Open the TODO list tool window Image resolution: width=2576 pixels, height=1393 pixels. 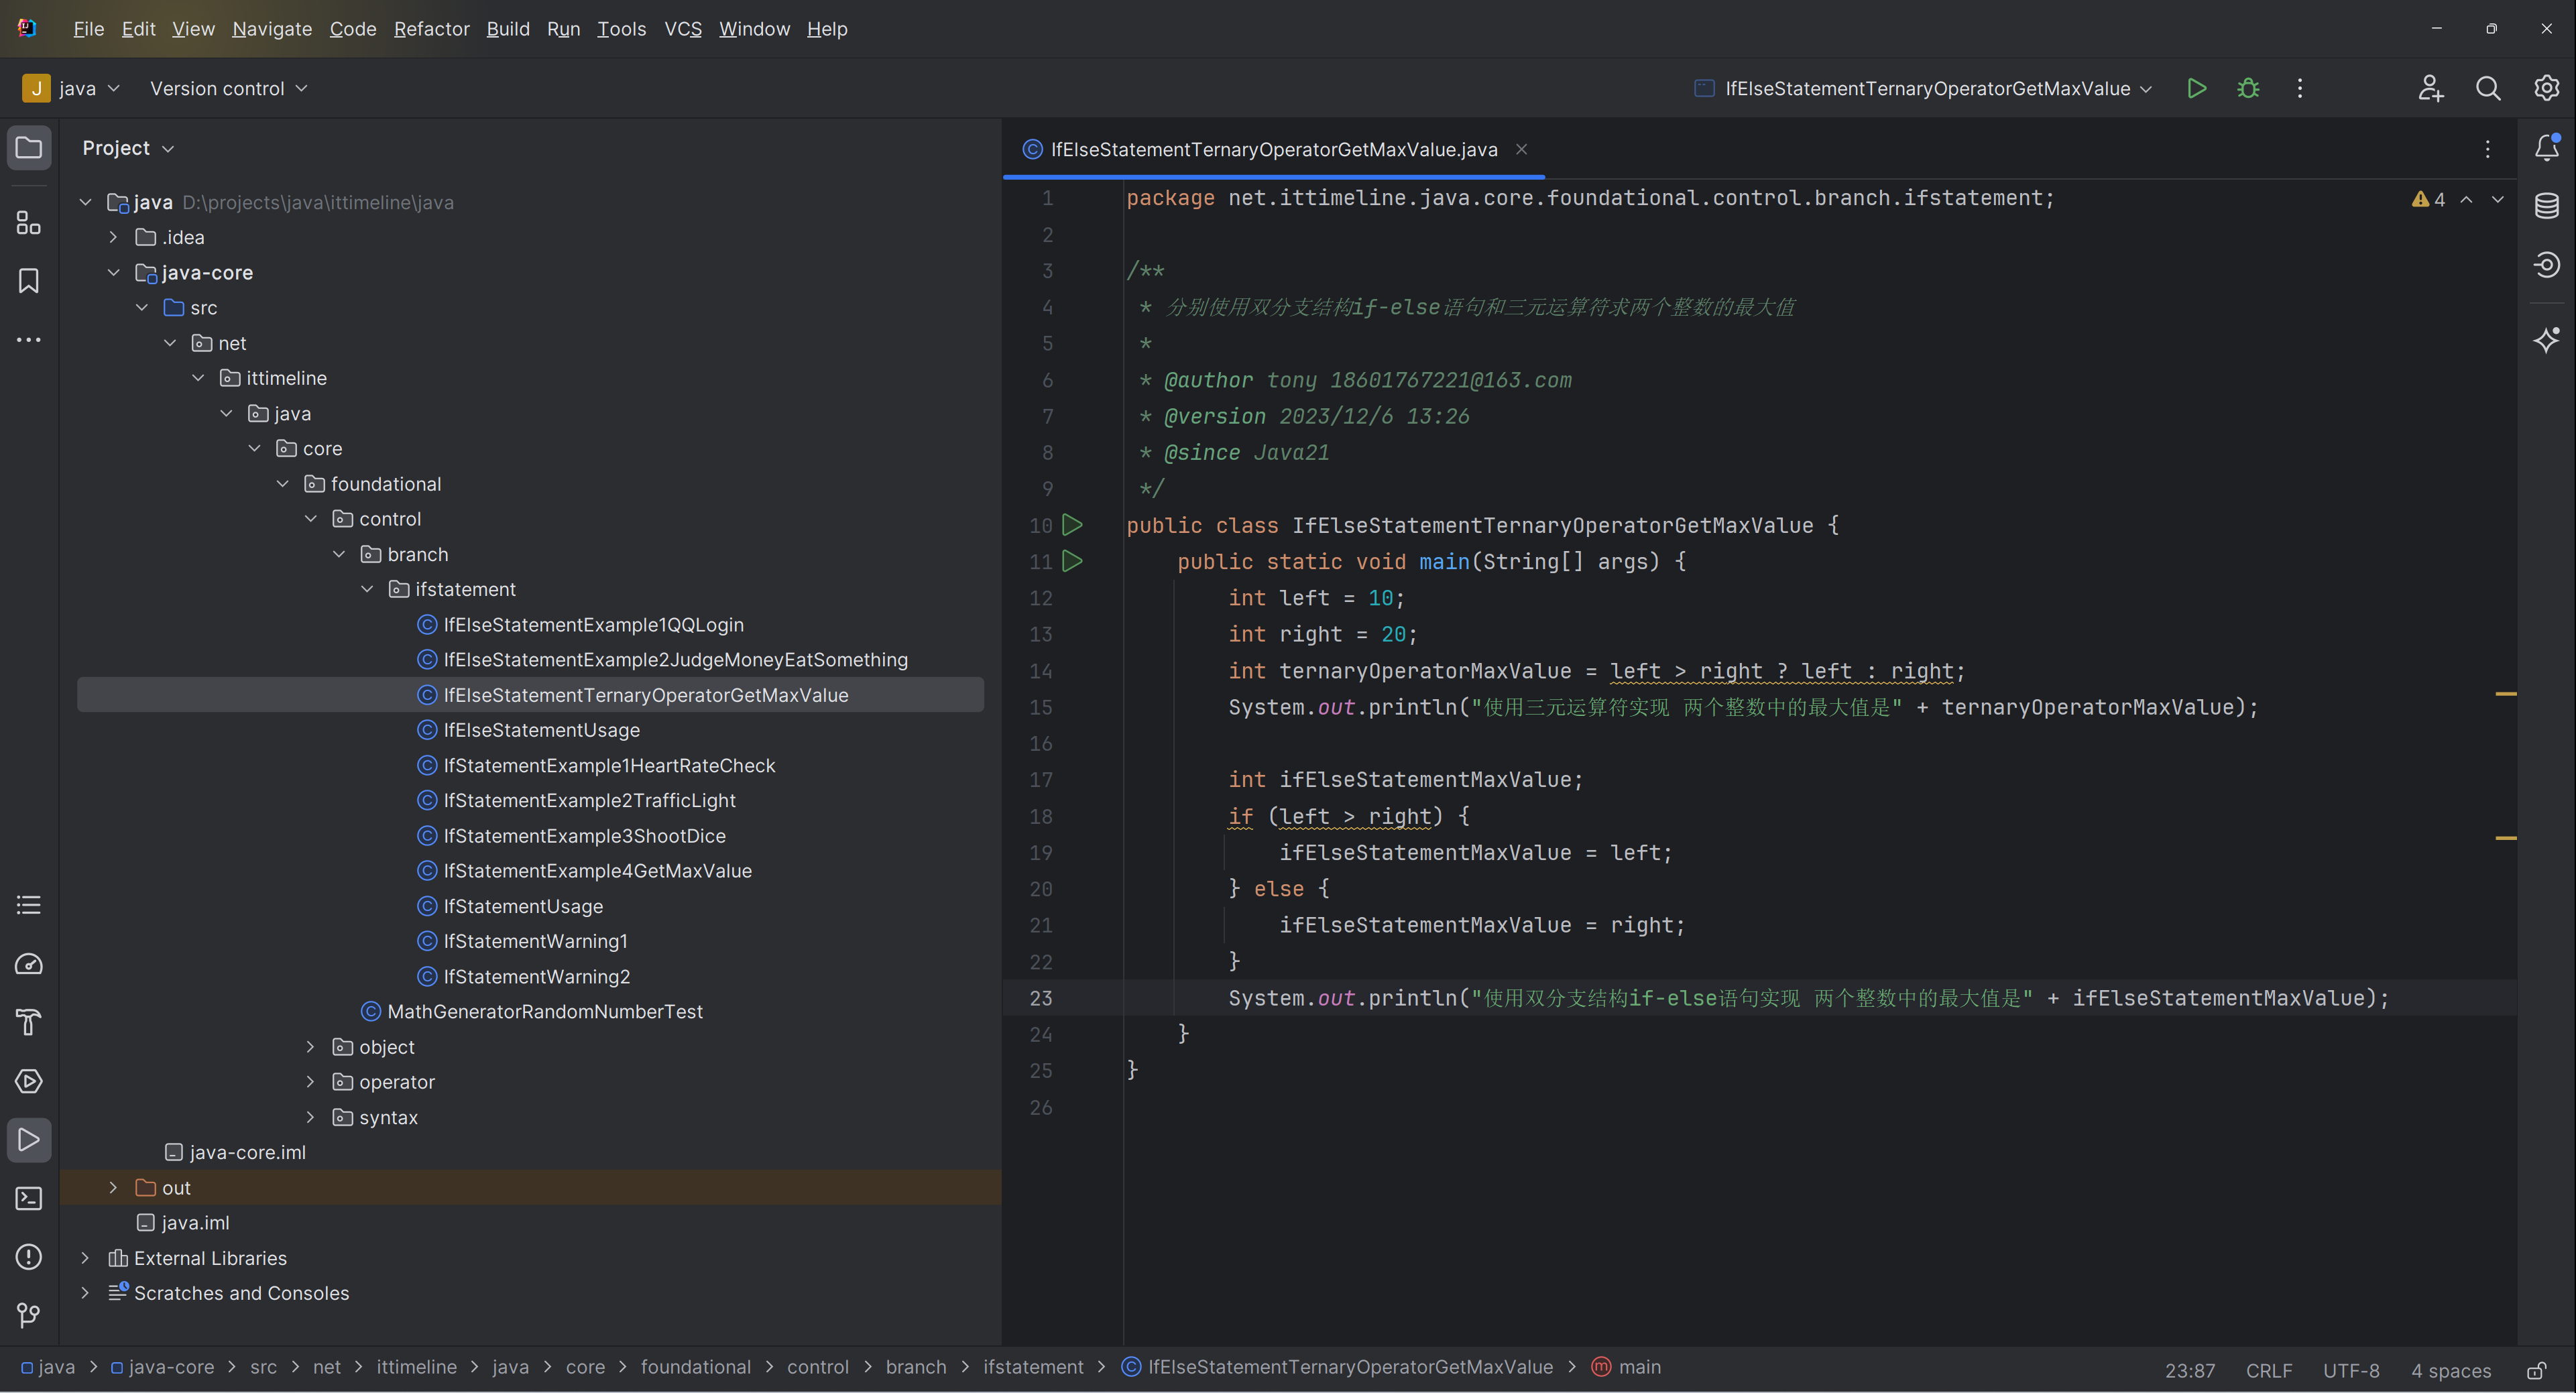[29, 905]
